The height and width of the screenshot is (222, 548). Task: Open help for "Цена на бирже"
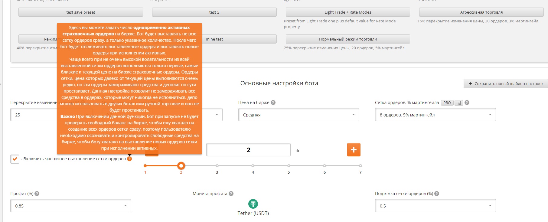273,103
